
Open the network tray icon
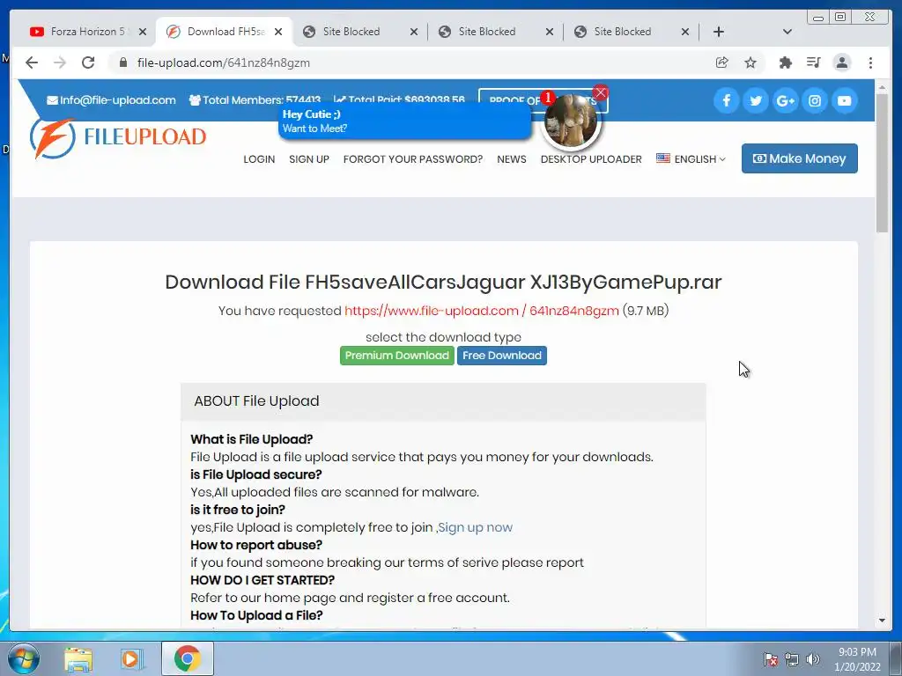point(792,659)
